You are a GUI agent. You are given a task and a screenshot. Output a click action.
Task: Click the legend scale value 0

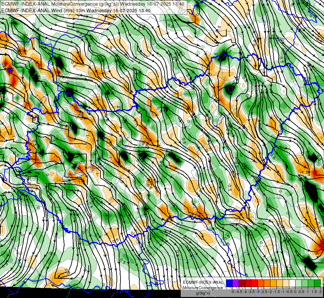(295, 292)
